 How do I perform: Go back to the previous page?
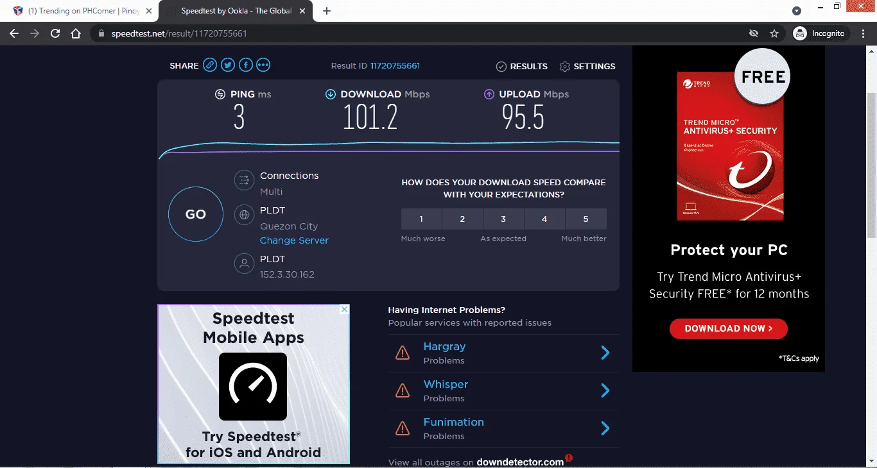coord(14,33)
